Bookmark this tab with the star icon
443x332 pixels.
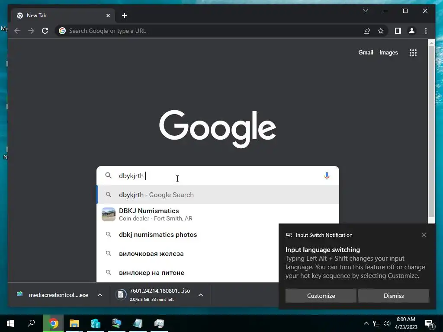pyautogui.click(x=381, y=31)
